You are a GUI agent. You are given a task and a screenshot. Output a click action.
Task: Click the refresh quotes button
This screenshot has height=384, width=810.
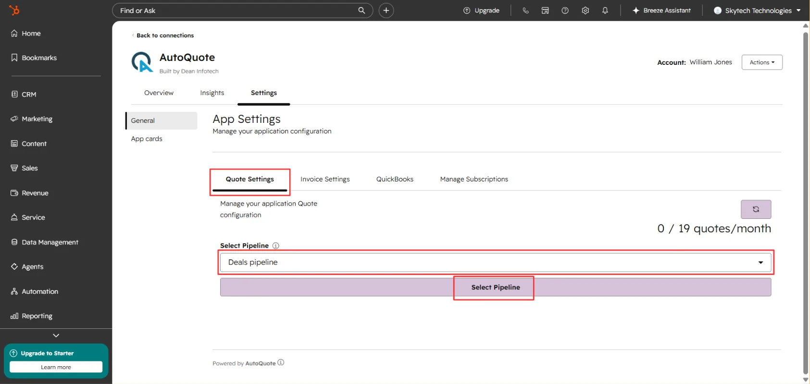(x=756, y=209)
